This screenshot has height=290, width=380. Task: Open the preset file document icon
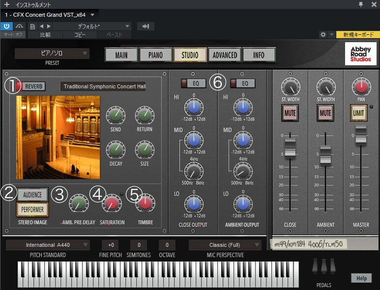(32, 26)
